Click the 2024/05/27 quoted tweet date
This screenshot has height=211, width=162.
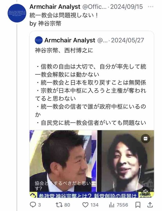tap(128, 40)
